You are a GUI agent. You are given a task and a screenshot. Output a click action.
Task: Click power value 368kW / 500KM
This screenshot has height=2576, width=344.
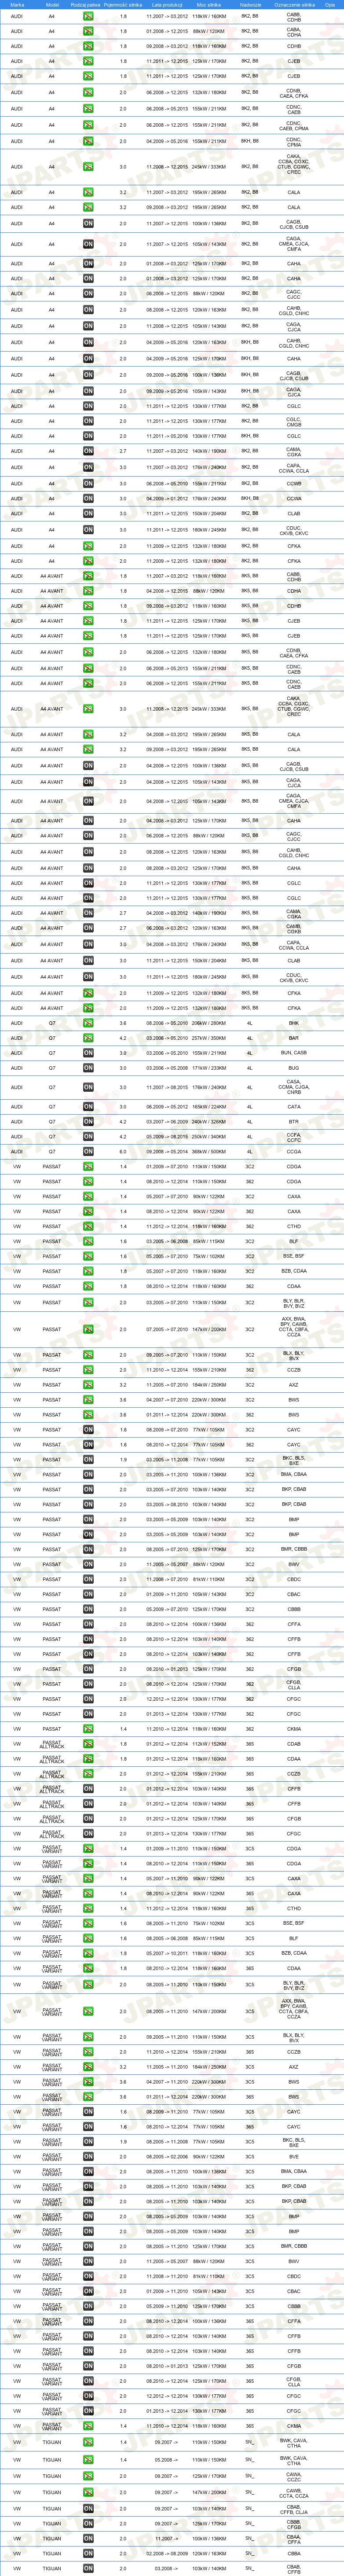click(209, 1151)
